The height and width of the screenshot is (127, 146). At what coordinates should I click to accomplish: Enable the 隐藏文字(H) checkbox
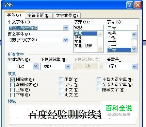[x=99, y=90]
